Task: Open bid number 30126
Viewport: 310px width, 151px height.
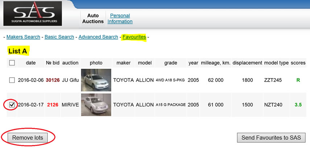Action: click(53, 80)
